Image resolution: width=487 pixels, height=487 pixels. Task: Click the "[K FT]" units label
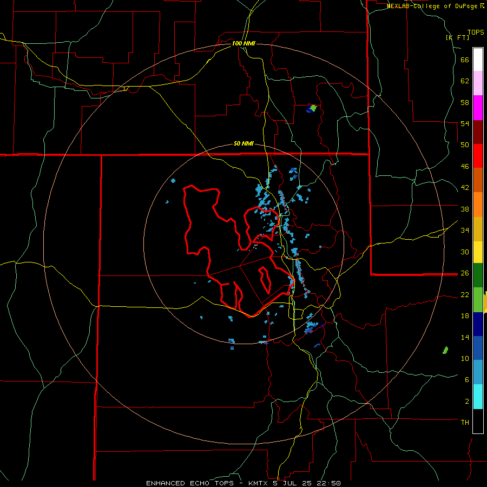457,37
